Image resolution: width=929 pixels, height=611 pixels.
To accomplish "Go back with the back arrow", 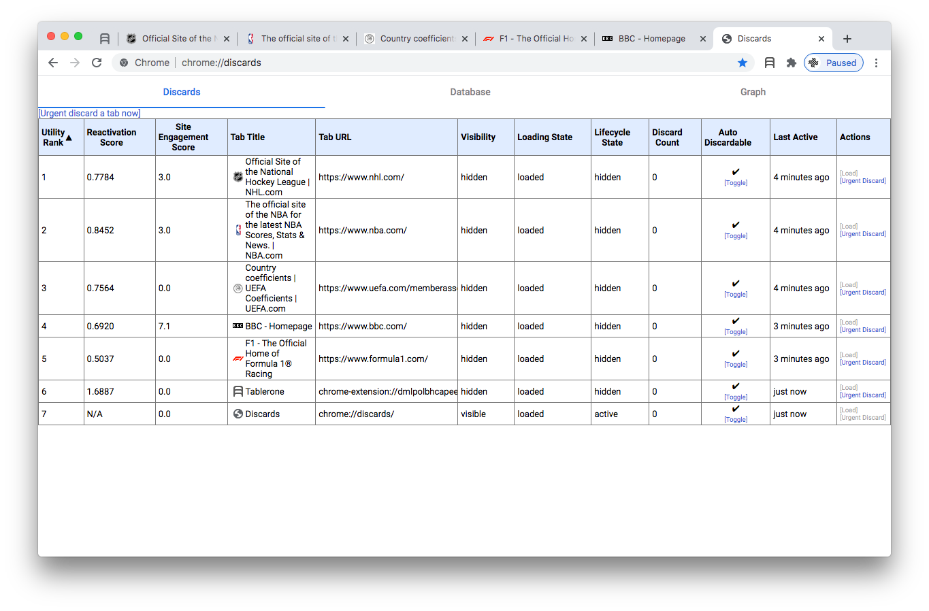I will (x=53, y=63).
